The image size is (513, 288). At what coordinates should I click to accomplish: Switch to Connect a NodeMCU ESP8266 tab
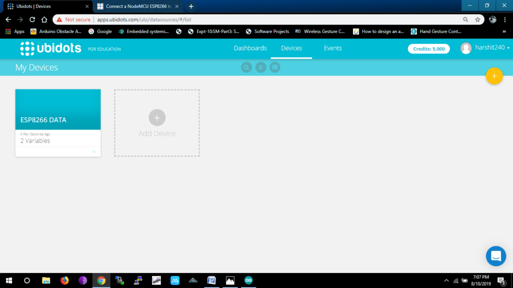tap(137, 6)
